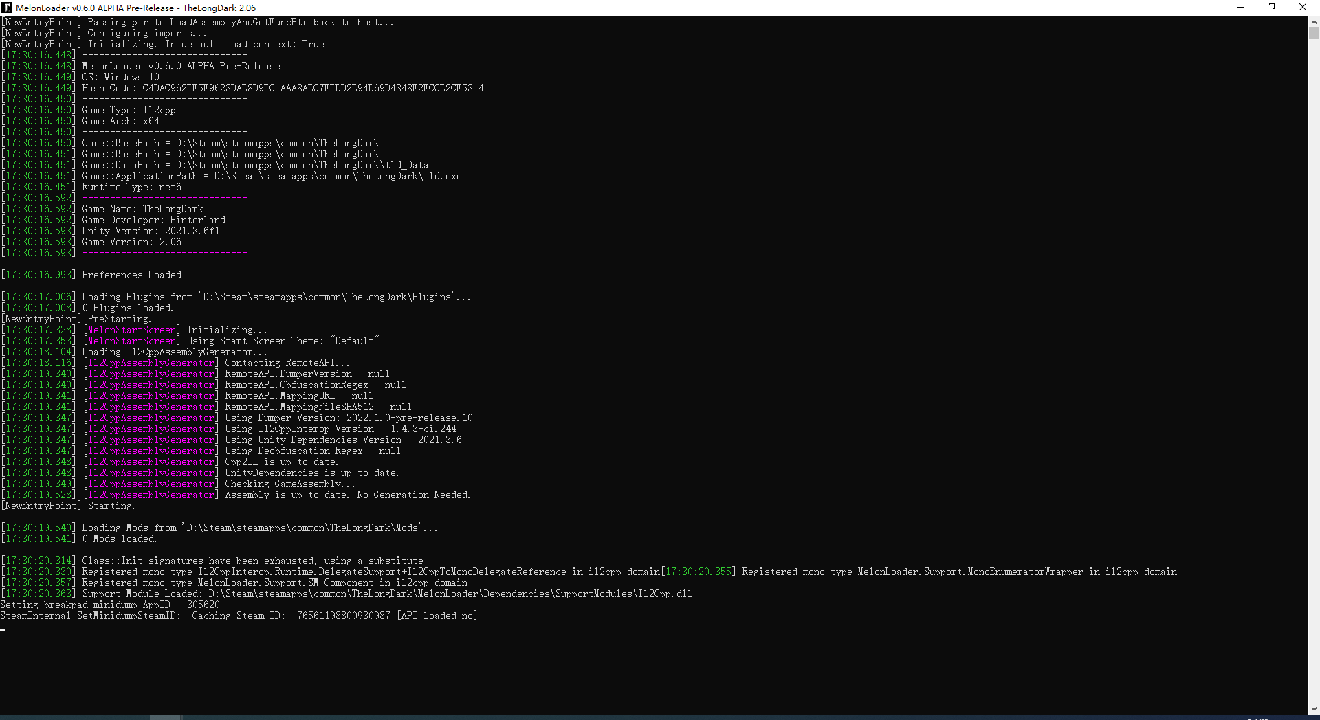Screen dimensions: 1320x720
Task: Click the 'UnityDependencies is up to date.' line
Action: pyautogui.click(x=200, y=473)
